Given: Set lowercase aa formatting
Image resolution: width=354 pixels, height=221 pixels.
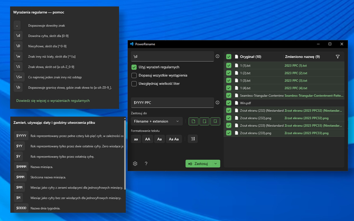Looking at the screenshot, I should (136, 139).
